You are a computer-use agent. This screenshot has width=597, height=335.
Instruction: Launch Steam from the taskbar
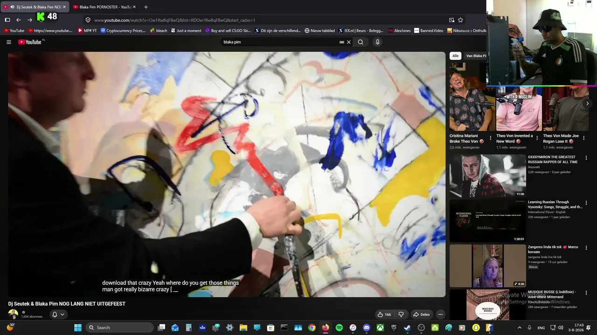click(408, 328)
